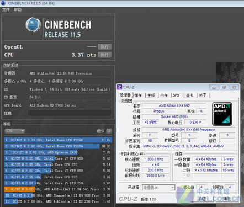
Task: Click the 45 纳米 process value
Action: 151,122
